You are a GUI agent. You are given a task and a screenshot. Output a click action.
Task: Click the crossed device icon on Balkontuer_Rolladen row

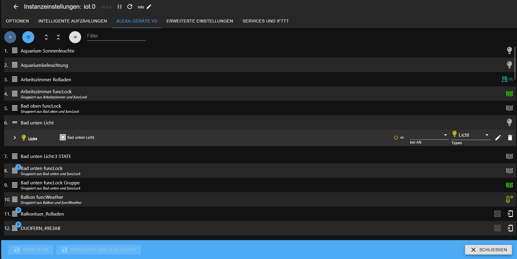(510, 214)
